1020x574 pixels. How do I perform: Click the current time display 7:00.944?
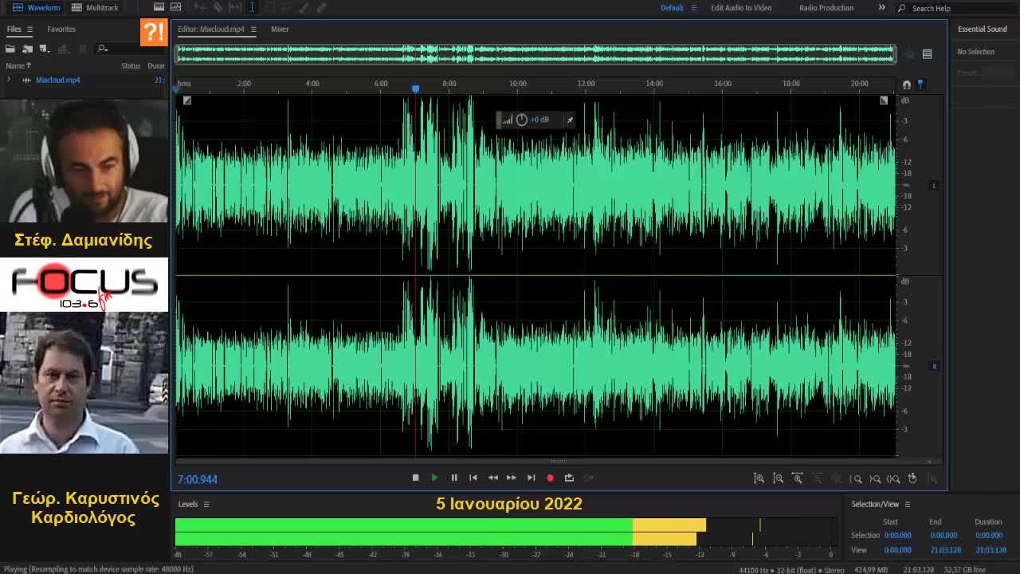[x=198, y=479]
